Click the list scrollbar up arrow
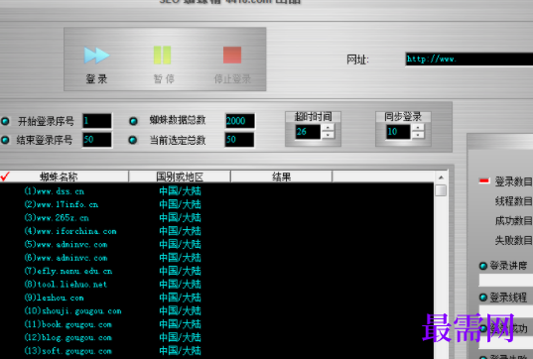Viewport: 533px width, 359px height. (x=441, y=178)
